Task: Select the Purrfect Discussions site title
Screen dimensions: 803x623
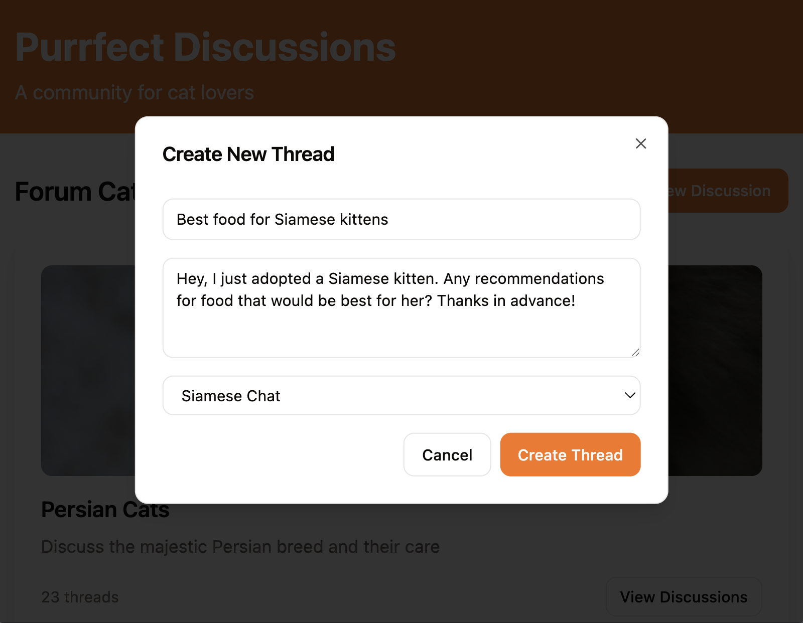Action: (205, 47)
